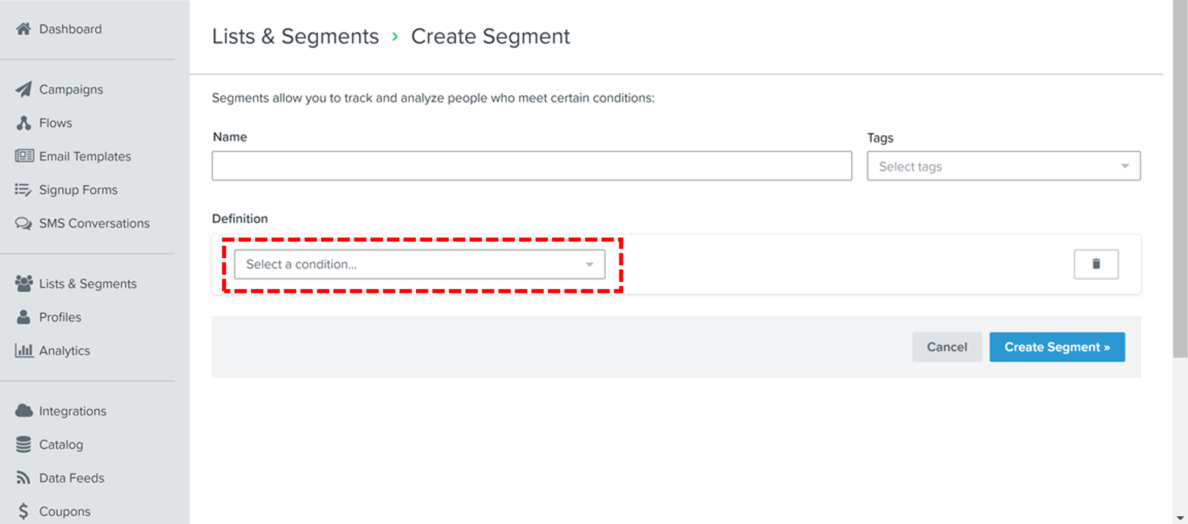The height and width of the screenshot is (524, 1188).
Task: Click the page vertical scrollbar
Action: click(1180, 178)
